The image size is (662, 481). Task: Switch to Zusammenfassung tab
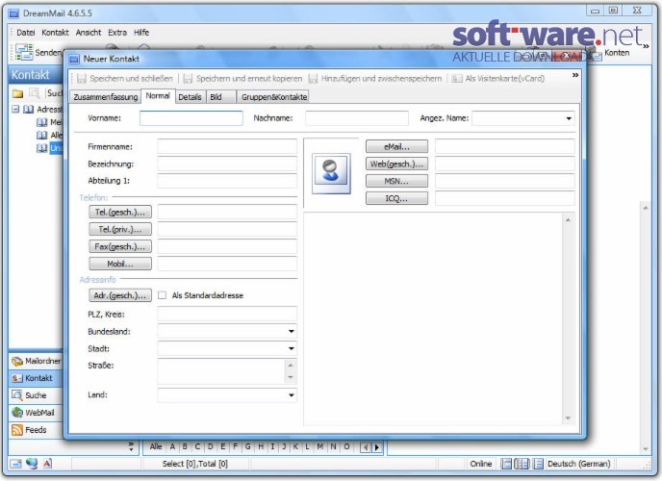[106, 97]
